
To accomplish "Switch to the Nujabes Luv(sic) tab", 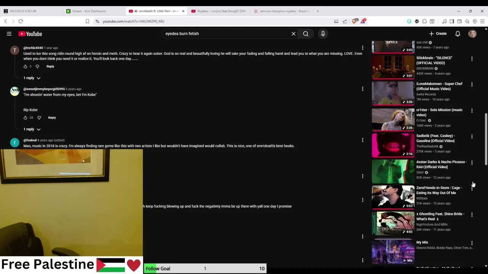I will point(218,11).
